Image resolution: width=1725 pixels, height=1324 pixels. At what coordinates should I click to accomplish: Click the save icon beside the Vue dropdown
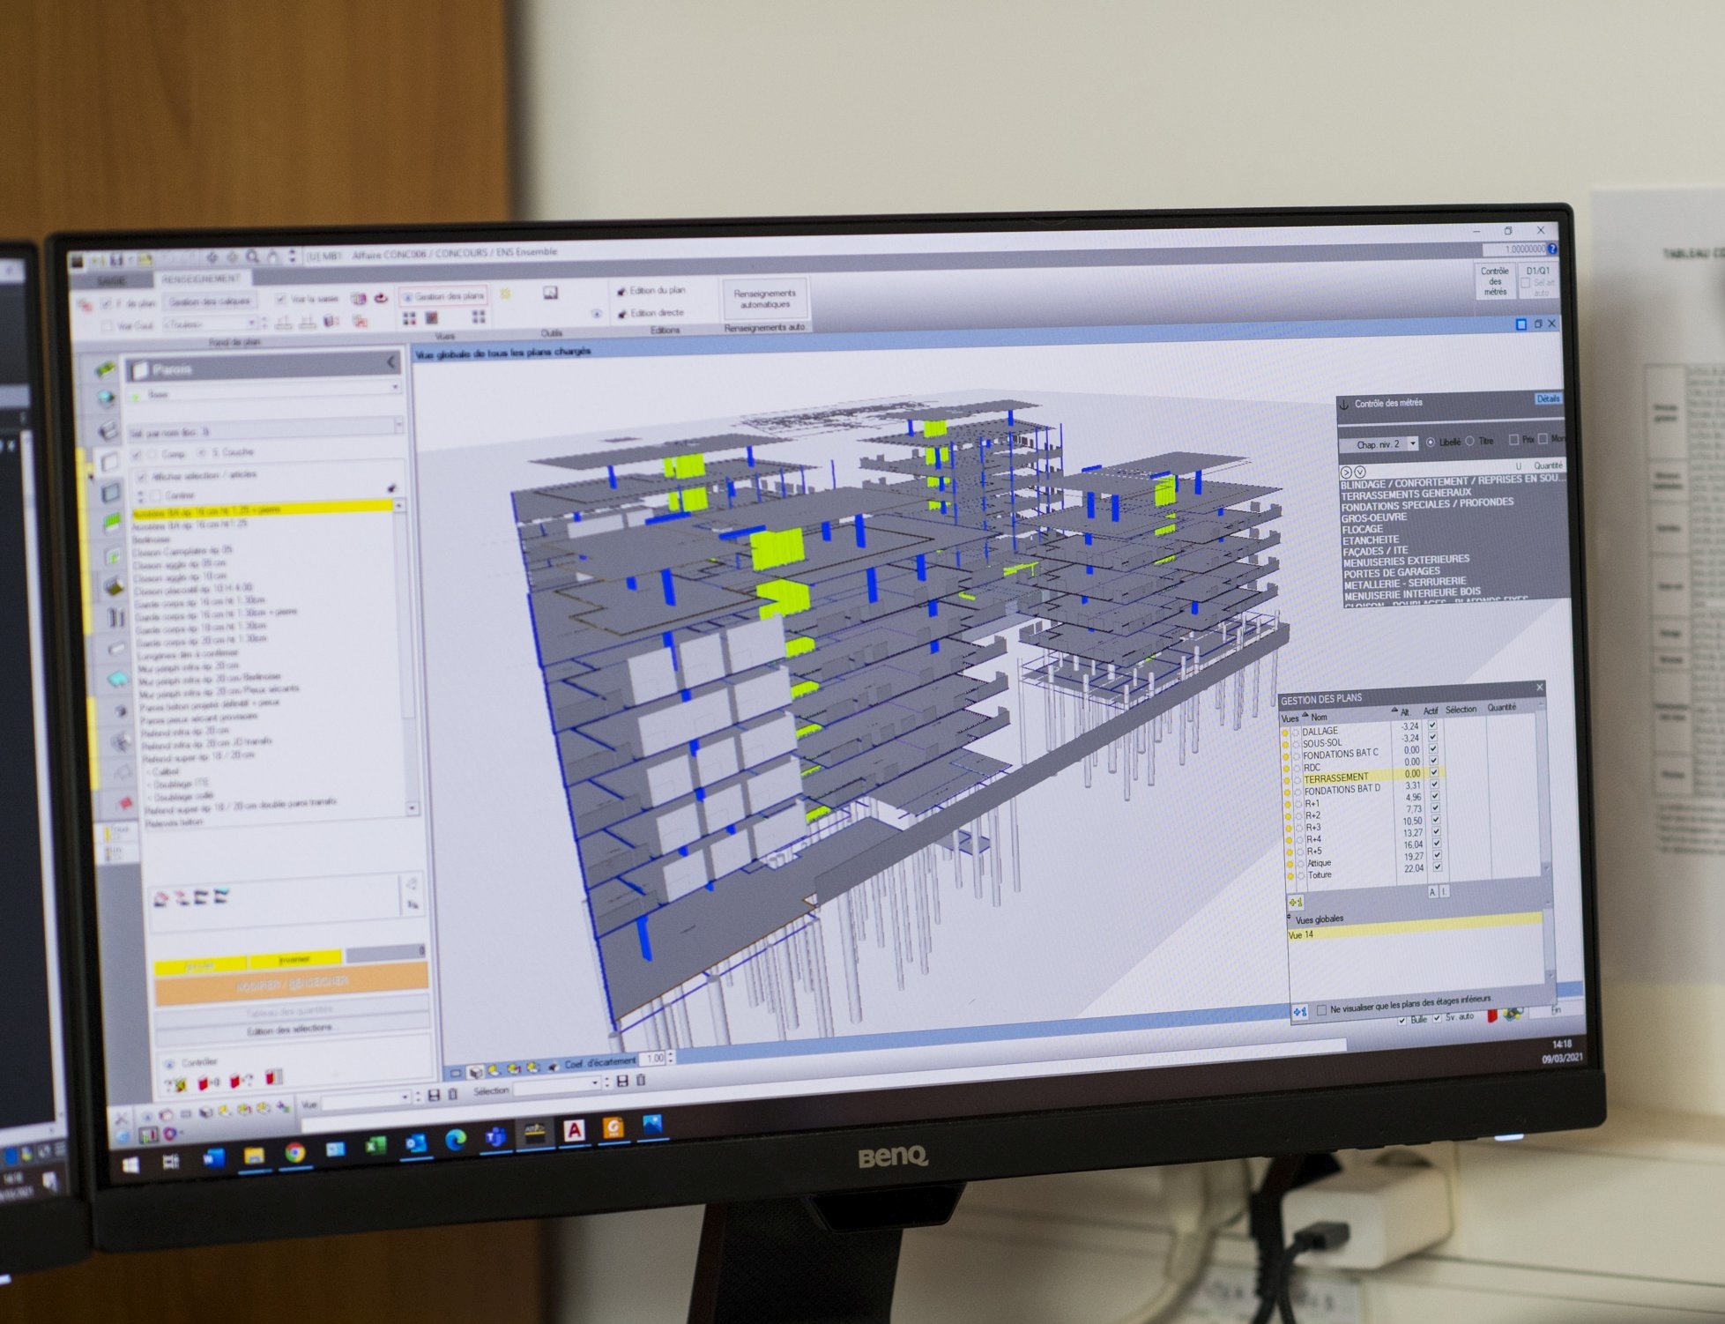pos(433,1095)
